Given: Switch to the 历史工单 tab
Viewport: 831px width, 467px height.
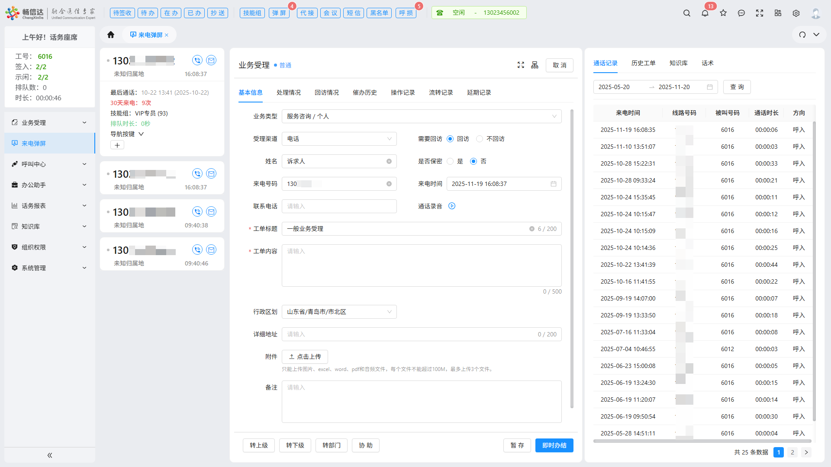Looking at the screenshot, I should point(644,63).
